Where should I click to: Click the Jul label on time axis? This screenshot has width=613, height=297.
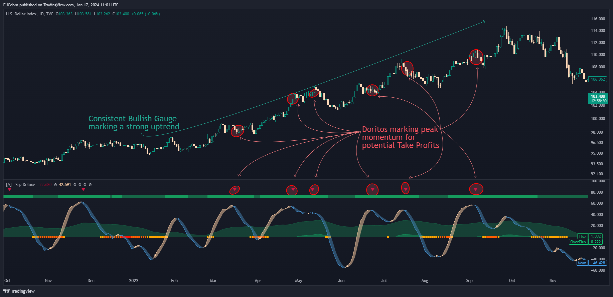384,281
